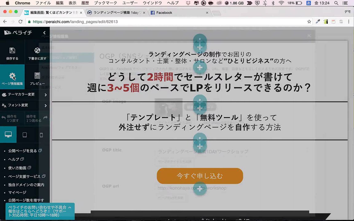Open 使い方動画 link

(x=20, y=168)
